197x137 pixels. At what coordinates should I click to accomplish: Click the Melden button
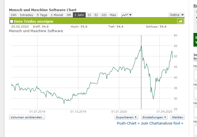[x=178, y=117]
